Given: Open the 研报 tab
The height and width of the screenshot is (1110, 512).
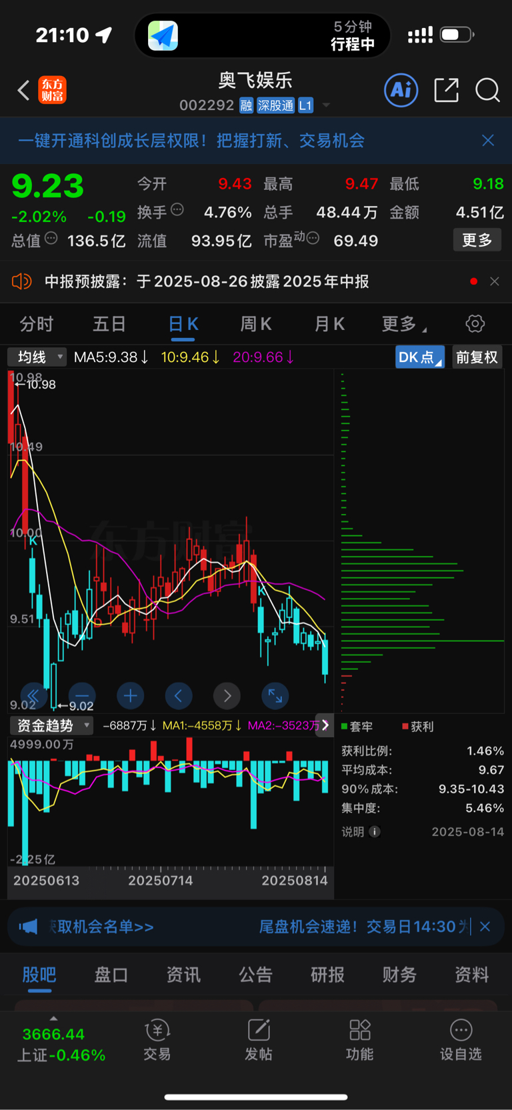Looking at the screenshot, I should [327, 975].
